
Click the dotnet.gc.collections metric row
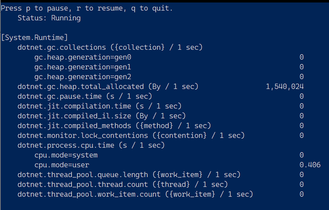coord(110,48)
